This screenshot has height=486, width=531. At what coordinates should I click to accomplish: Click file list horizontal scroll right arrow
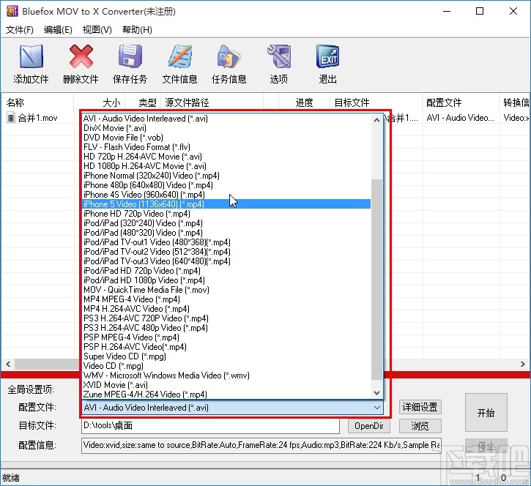(523, 364)
